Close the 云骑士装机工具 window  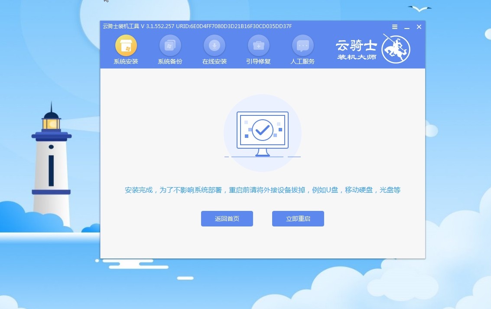pyautogui.click(x=419, y=27)
